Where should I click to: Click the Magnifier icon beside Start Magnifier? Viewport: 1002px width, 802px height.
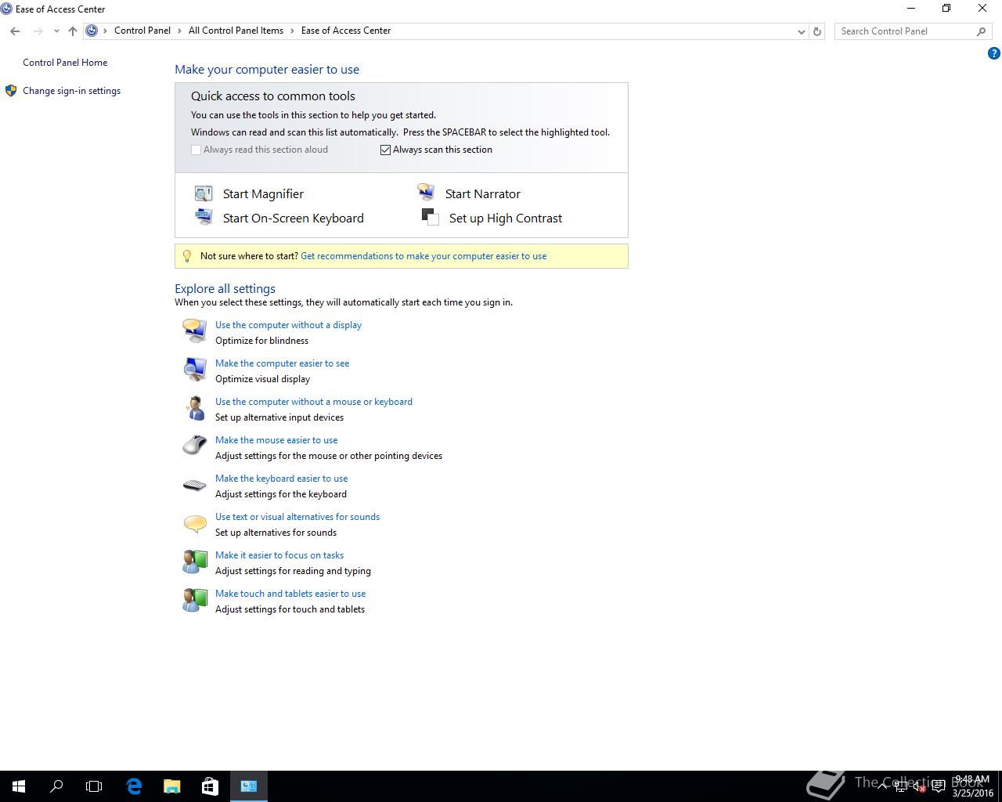click(204, 193)
